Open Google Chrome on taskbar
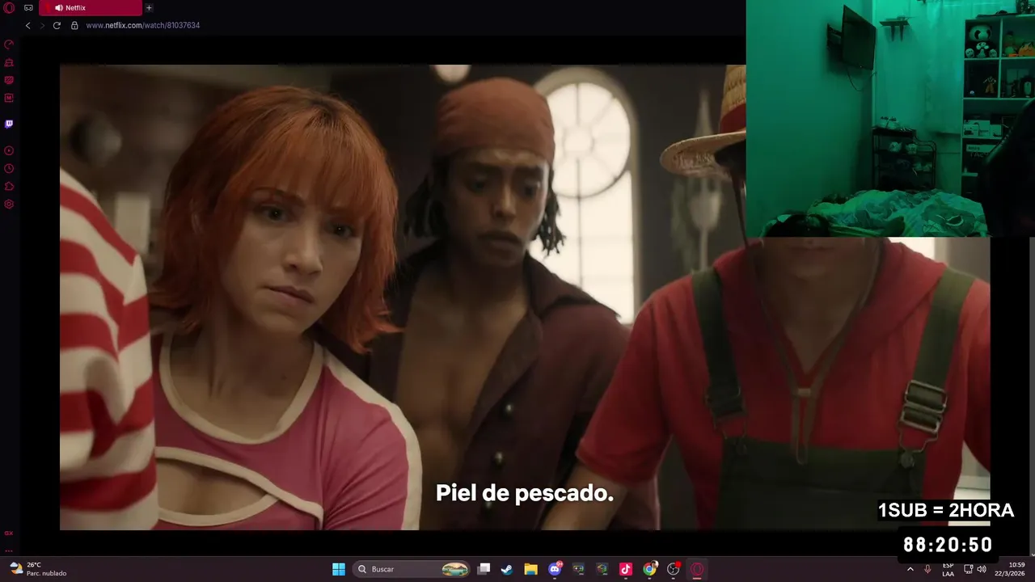The width and height of the screenshot is (1035, 582). click(x=649, y=569)
